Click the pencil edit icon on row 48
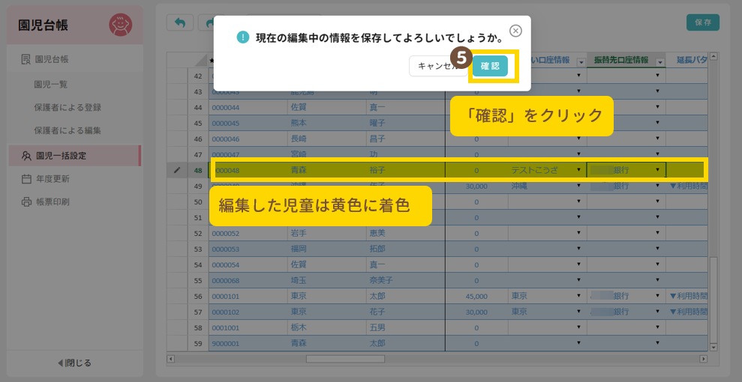The image size is (742, 382). click(177, 170)
